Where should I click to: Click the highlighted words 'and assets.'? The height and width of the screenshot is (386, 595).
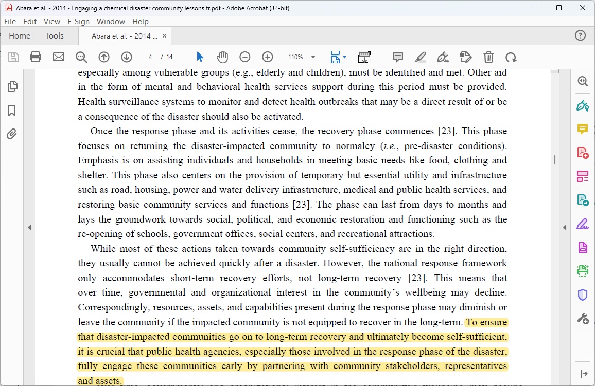point(100,381)
